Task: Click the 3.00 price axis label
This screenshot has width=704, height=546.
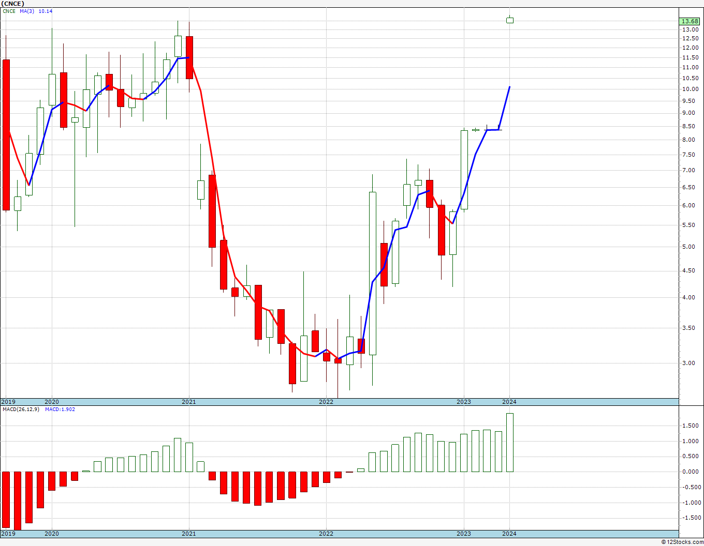Action: tap(690, 363)
